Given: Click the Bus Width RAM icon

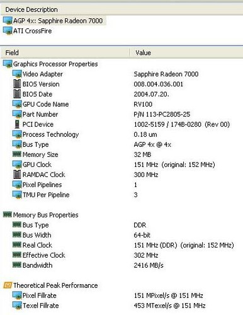Looking at the screenshot, I should pos(17,235).
